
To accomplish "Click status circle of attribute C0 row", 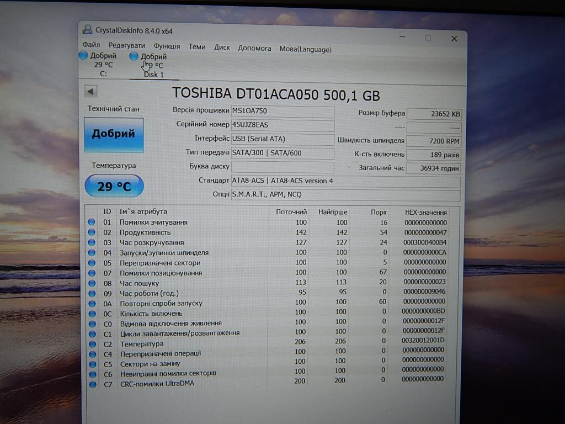I will [92, 324].
